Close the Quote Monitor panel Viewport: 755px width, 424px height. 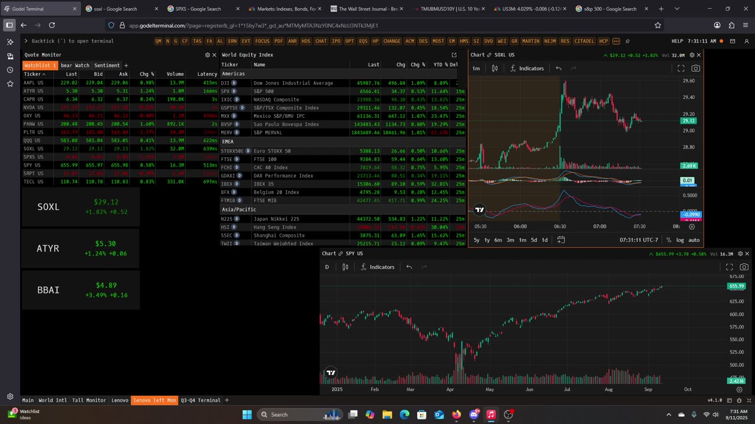214,55
